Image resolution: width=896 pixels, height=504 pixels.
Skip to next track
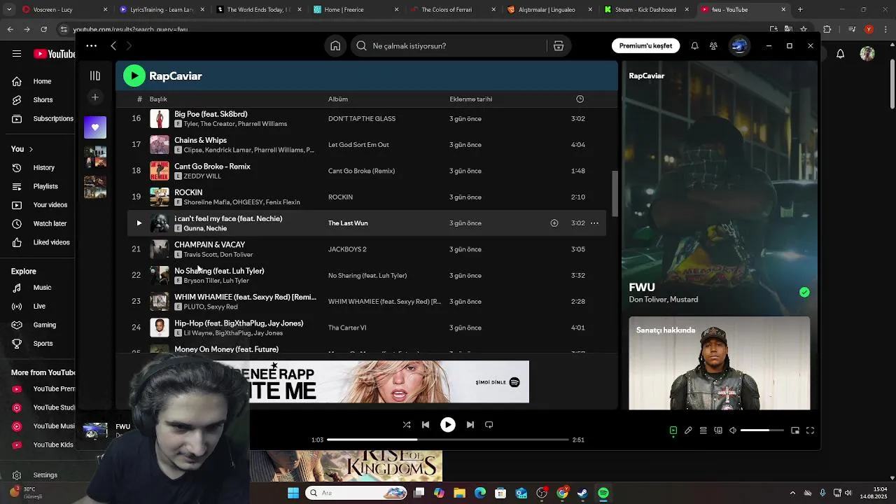[470, 424]
